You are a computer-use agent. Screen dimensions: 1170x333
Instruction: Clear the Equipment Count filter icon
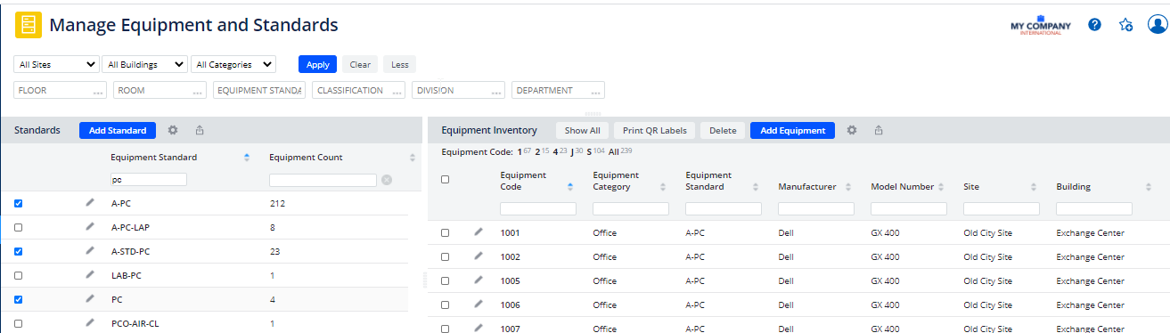click(386, 180)
